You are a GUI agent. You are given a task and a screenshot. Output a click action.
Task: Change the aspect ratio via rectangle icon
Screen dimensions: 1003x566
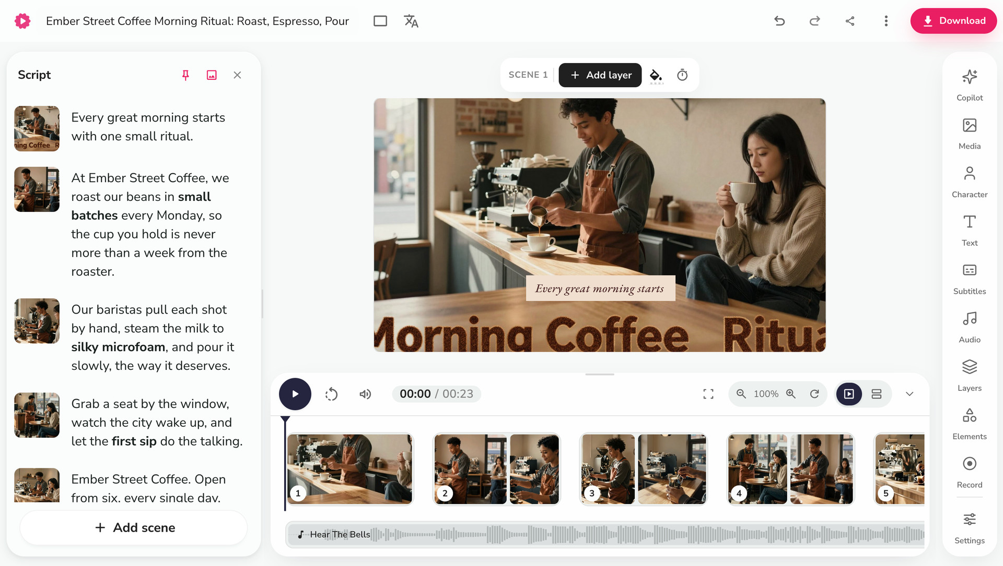tap(380, 21)
